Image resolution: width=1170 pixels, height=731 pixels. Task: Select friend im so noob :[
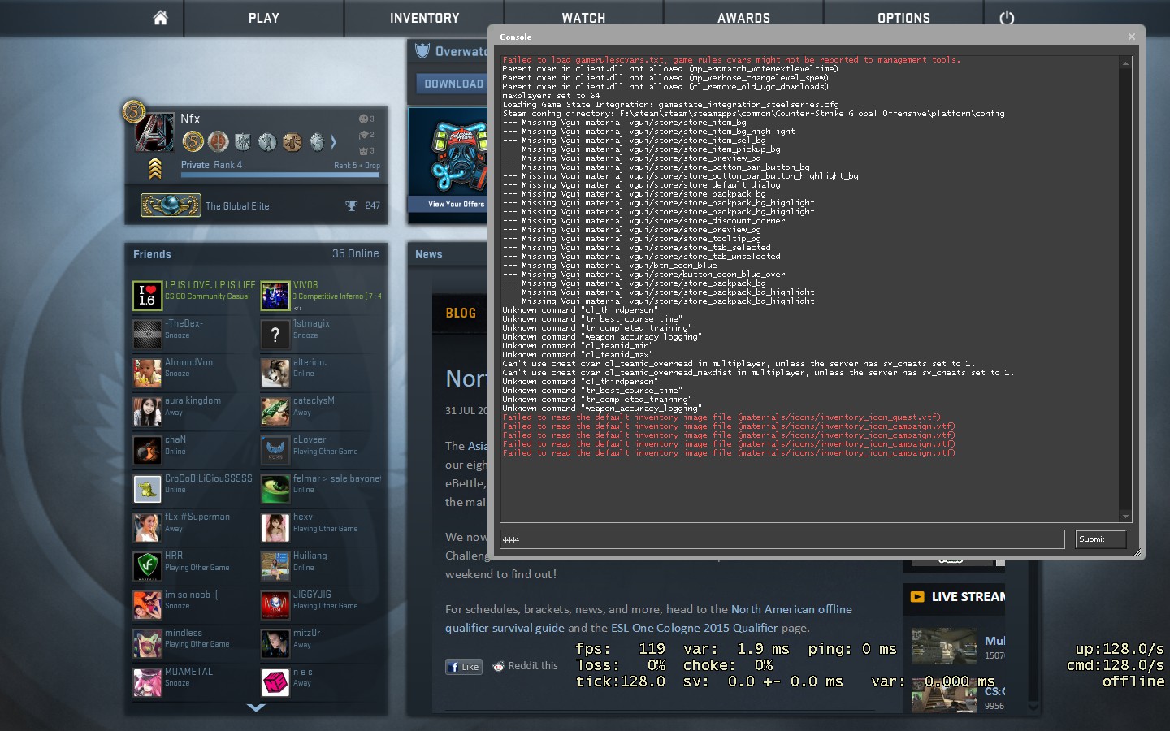coord(194,605)
